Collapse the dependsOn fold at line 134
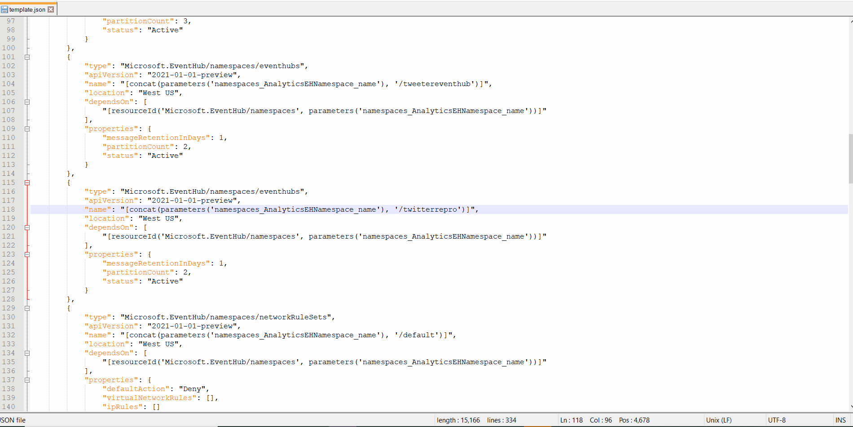 pyautogui.click(x=27, y=353)
